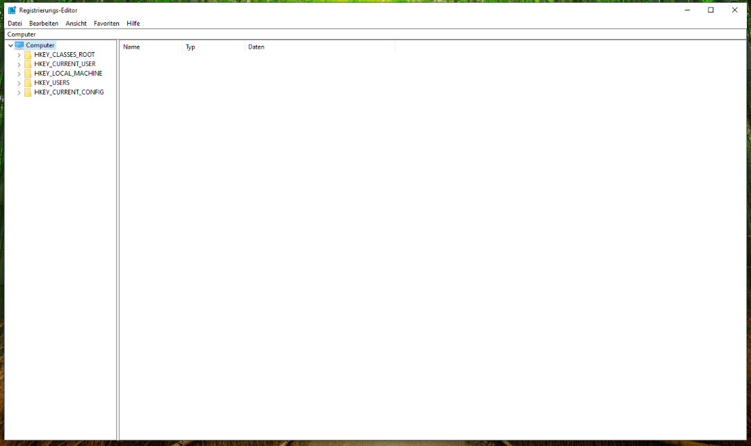This screenshot has width=751, height=446.
Task: Open the Favoriten menu
Action: click(x=106, y=23)
